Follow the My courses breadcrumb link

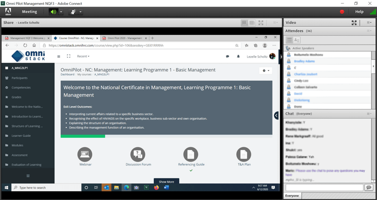(x=84, y=74)
